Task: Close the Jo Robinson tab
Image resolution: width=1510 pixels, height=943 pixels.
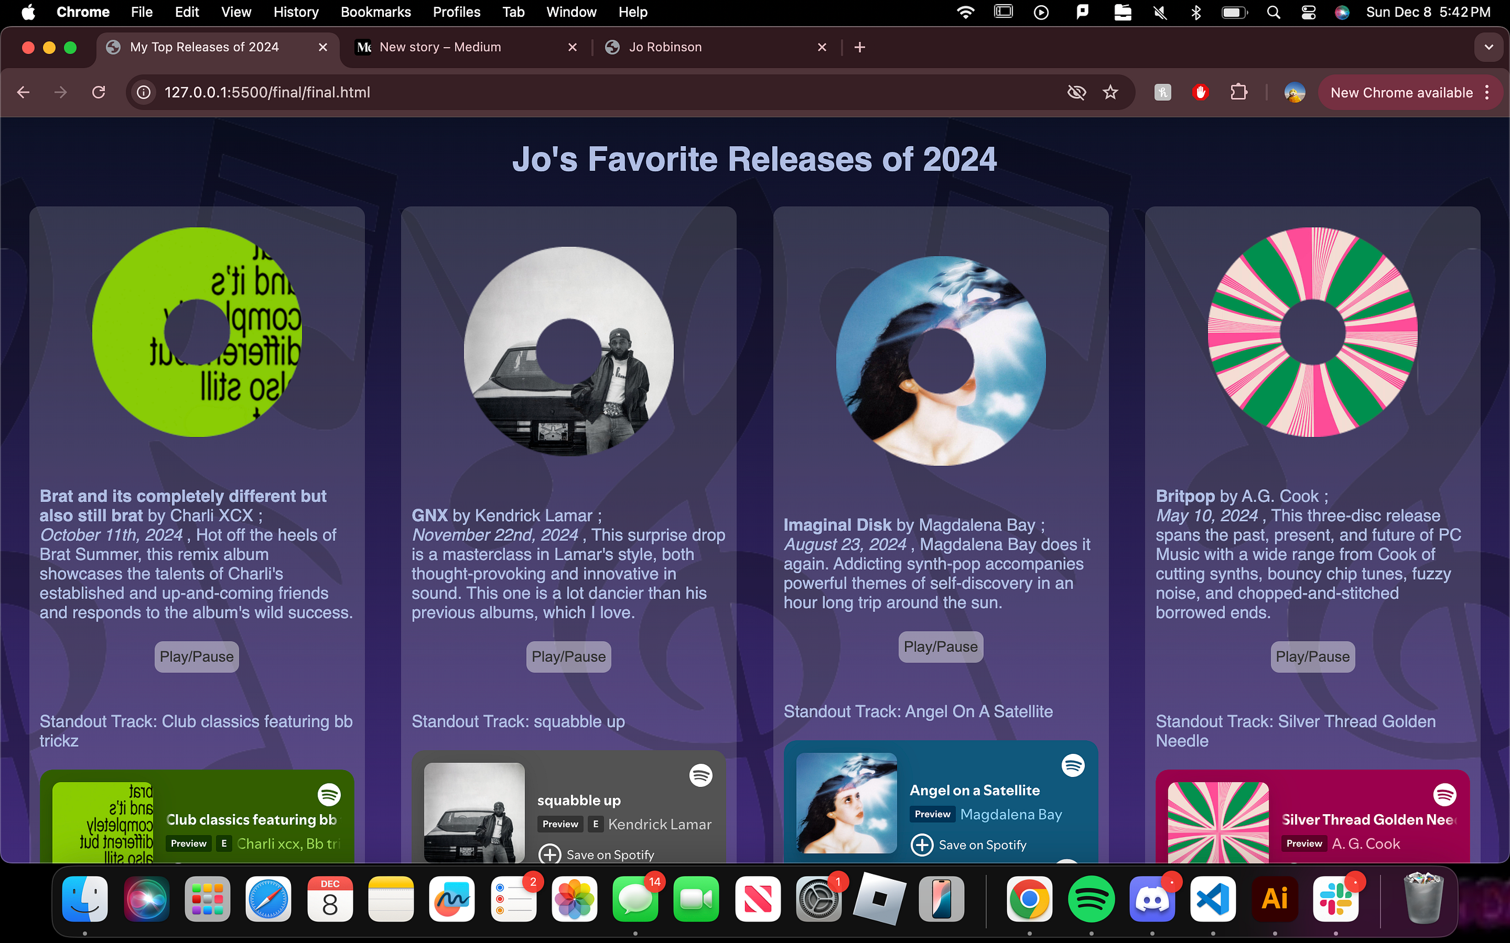Action: pyautogui.click(x=822, y=48)
